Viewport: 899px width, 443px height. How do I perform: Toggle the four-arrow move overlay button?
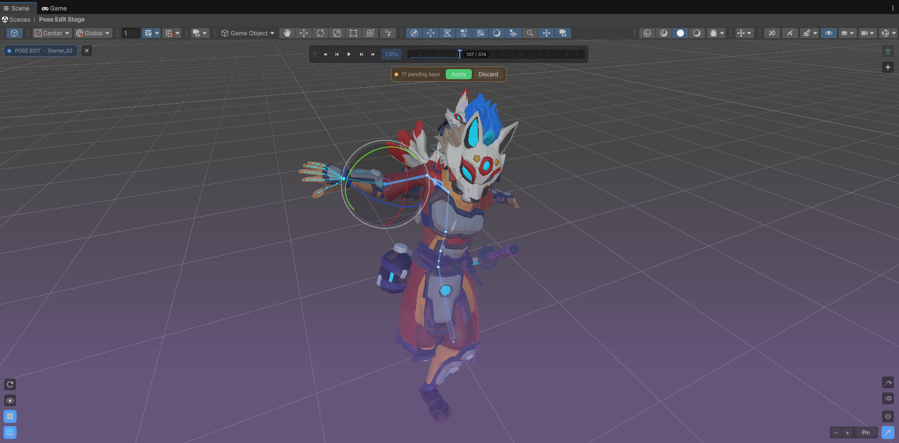431,33
